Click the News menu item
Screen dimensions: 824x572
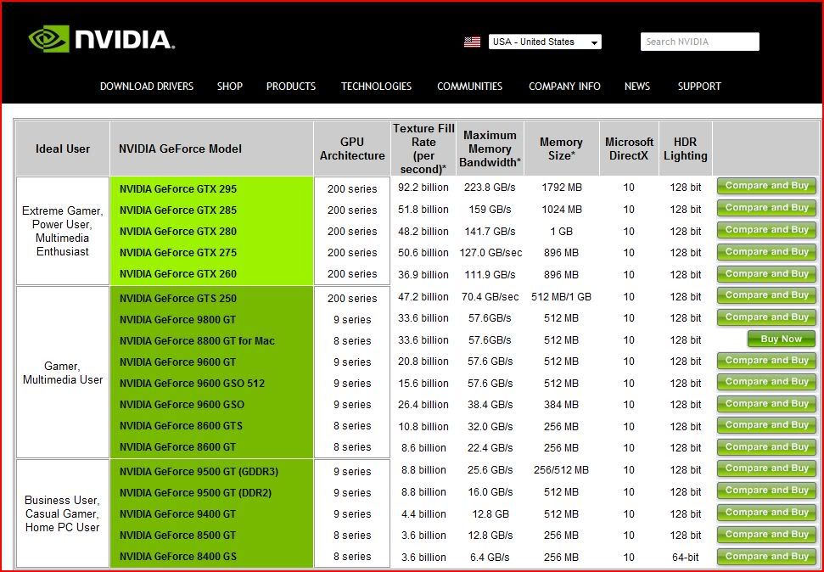(x=637, y=87)
